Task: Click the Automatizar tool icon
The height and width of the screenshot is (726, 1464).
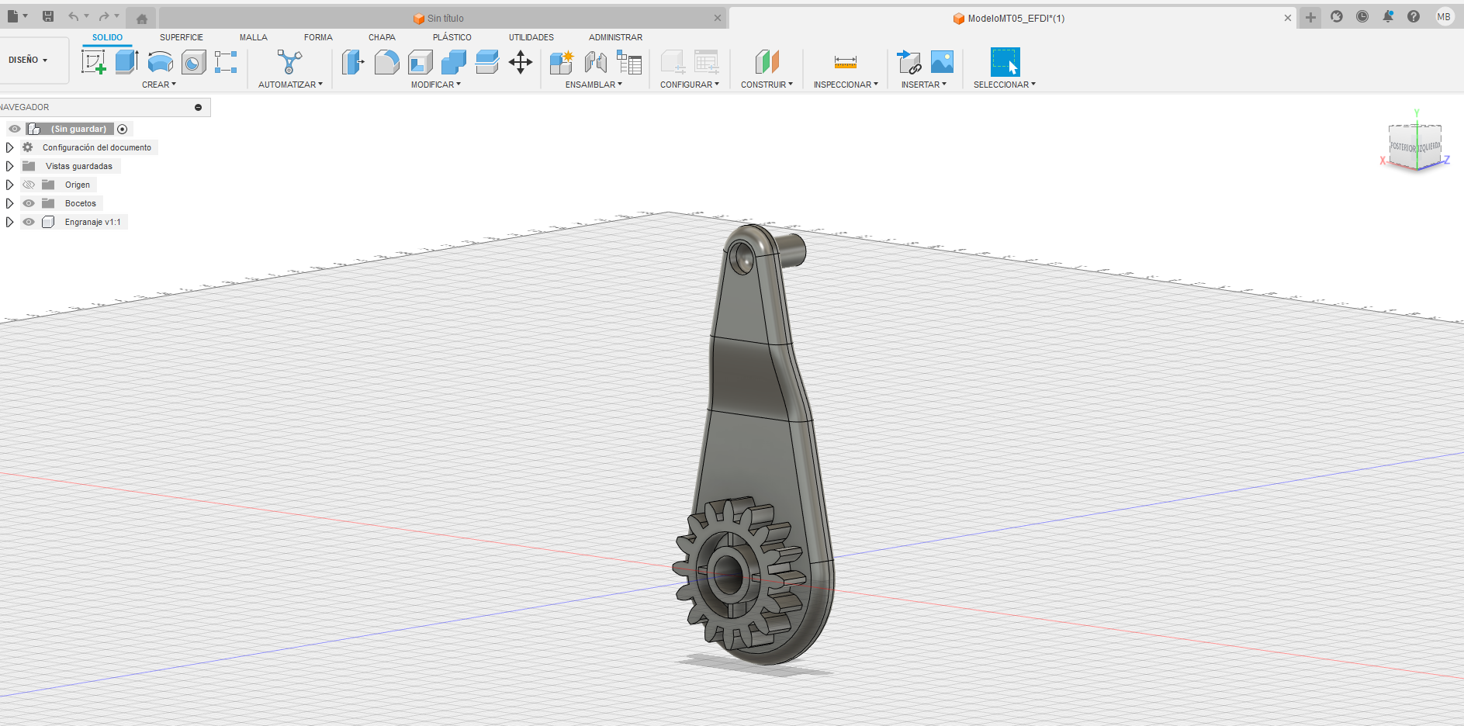Action: click(x=289, y=62)
